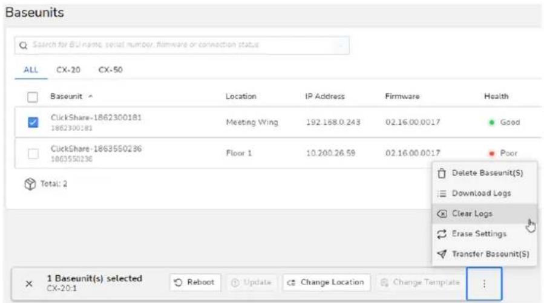
Task: Click the ClickShare-1862300181 baseunit name
Action: (x=96, y=118)
